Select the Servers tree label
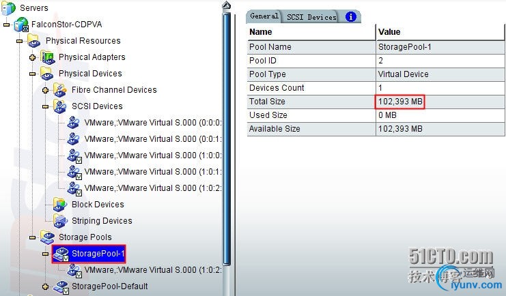Viewport: 506px width, 296px height. [x=34, y=8]
